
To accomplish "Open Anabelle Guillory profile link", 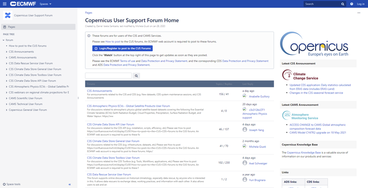I will tap(259, 96).
